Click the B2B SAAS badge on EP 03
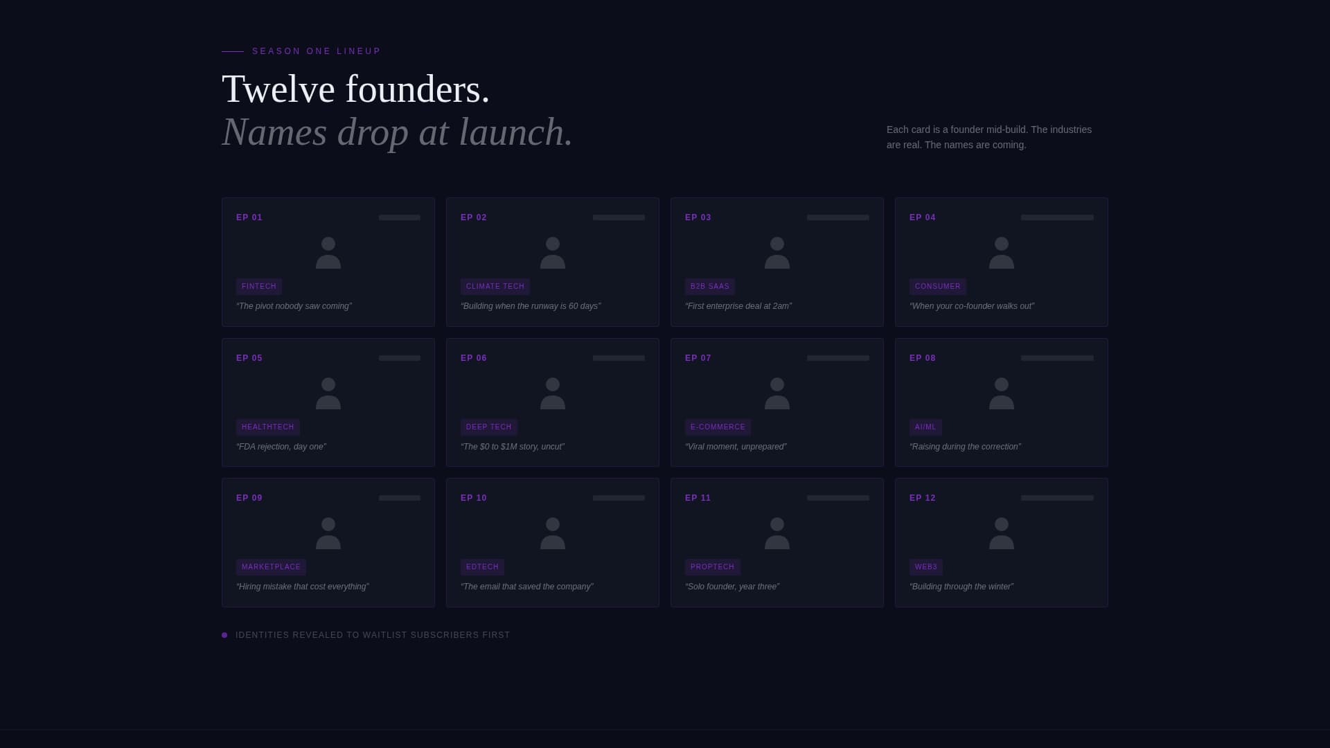The height and width of the screenshot is (748, 1330). (x=710, y=286)
